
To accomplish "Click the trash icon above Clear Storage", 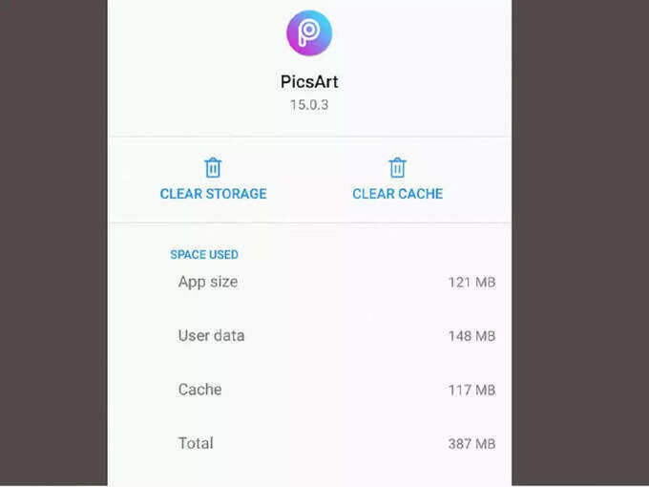I will point(213,167).
